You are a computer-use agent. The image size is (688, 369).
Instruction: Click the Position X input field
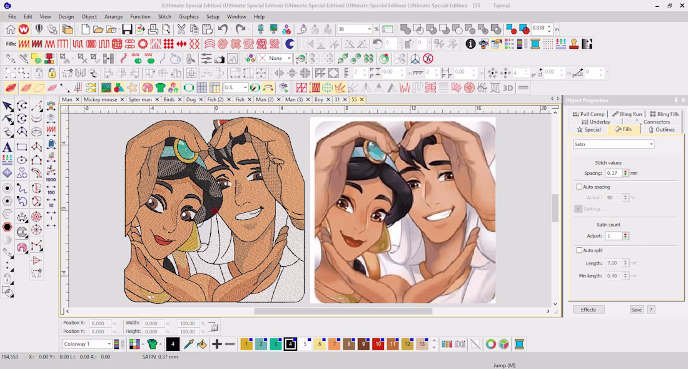coord(99,323)
